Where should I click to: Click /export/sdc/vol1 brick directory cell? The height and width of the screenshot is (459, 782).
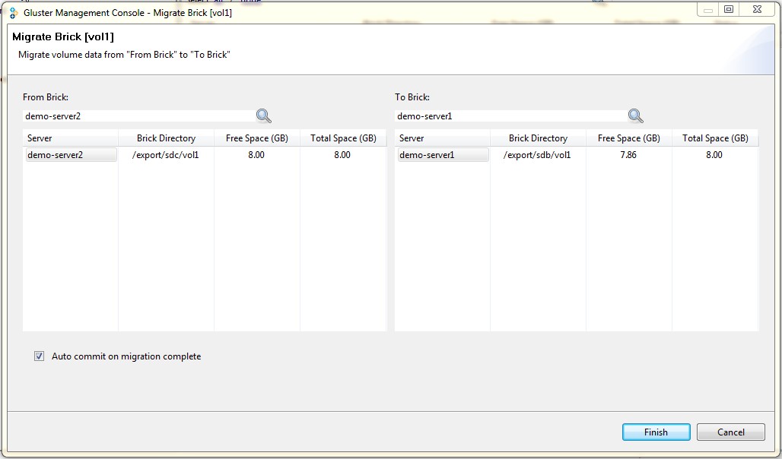pyautogui.click(x=166, y=155)
